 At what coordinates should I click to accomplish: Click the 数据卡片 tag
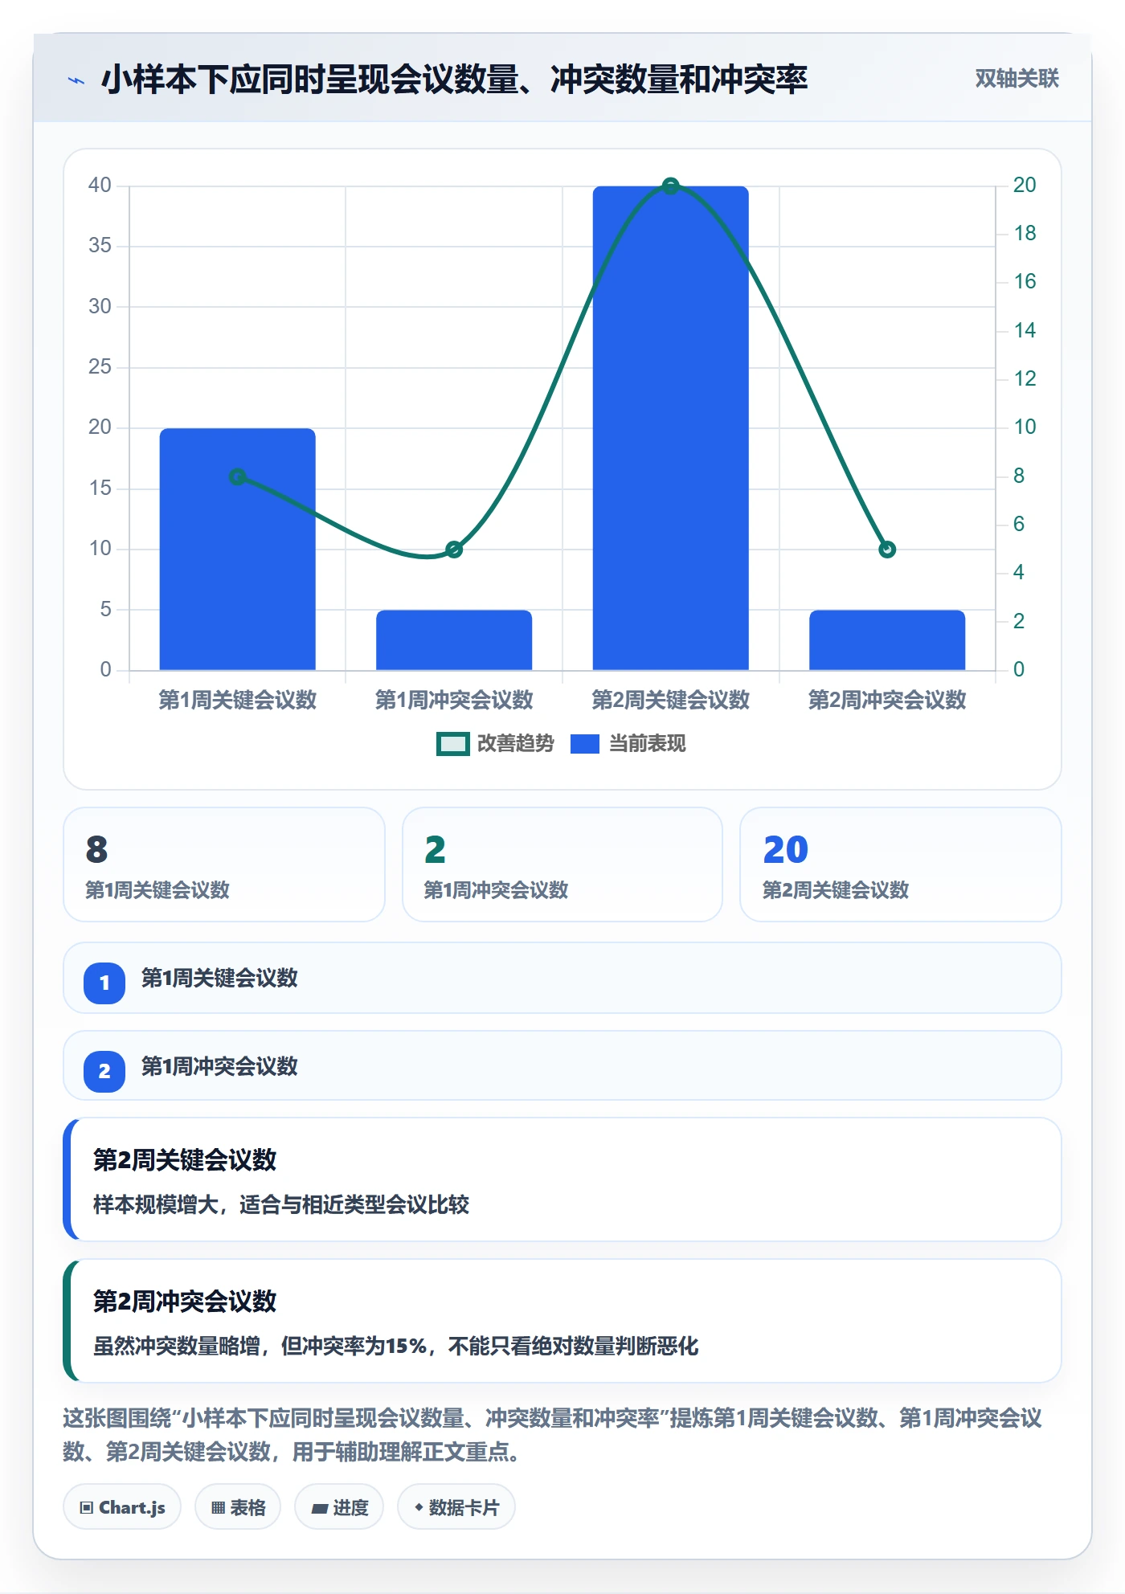[456, 1507]
